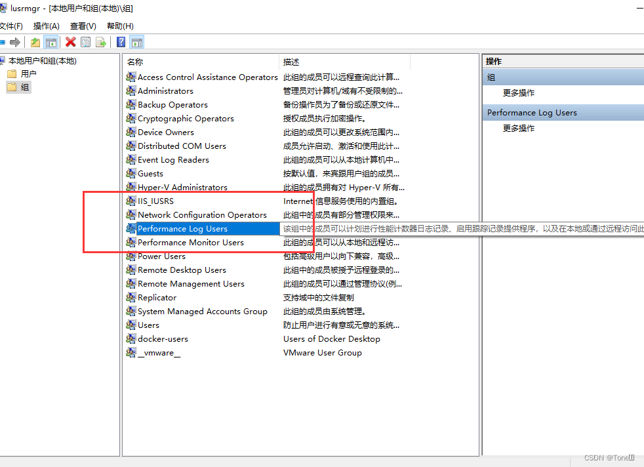Collapse the 组 actions section header
Viewport: 644px width, 467px height.
563,77
